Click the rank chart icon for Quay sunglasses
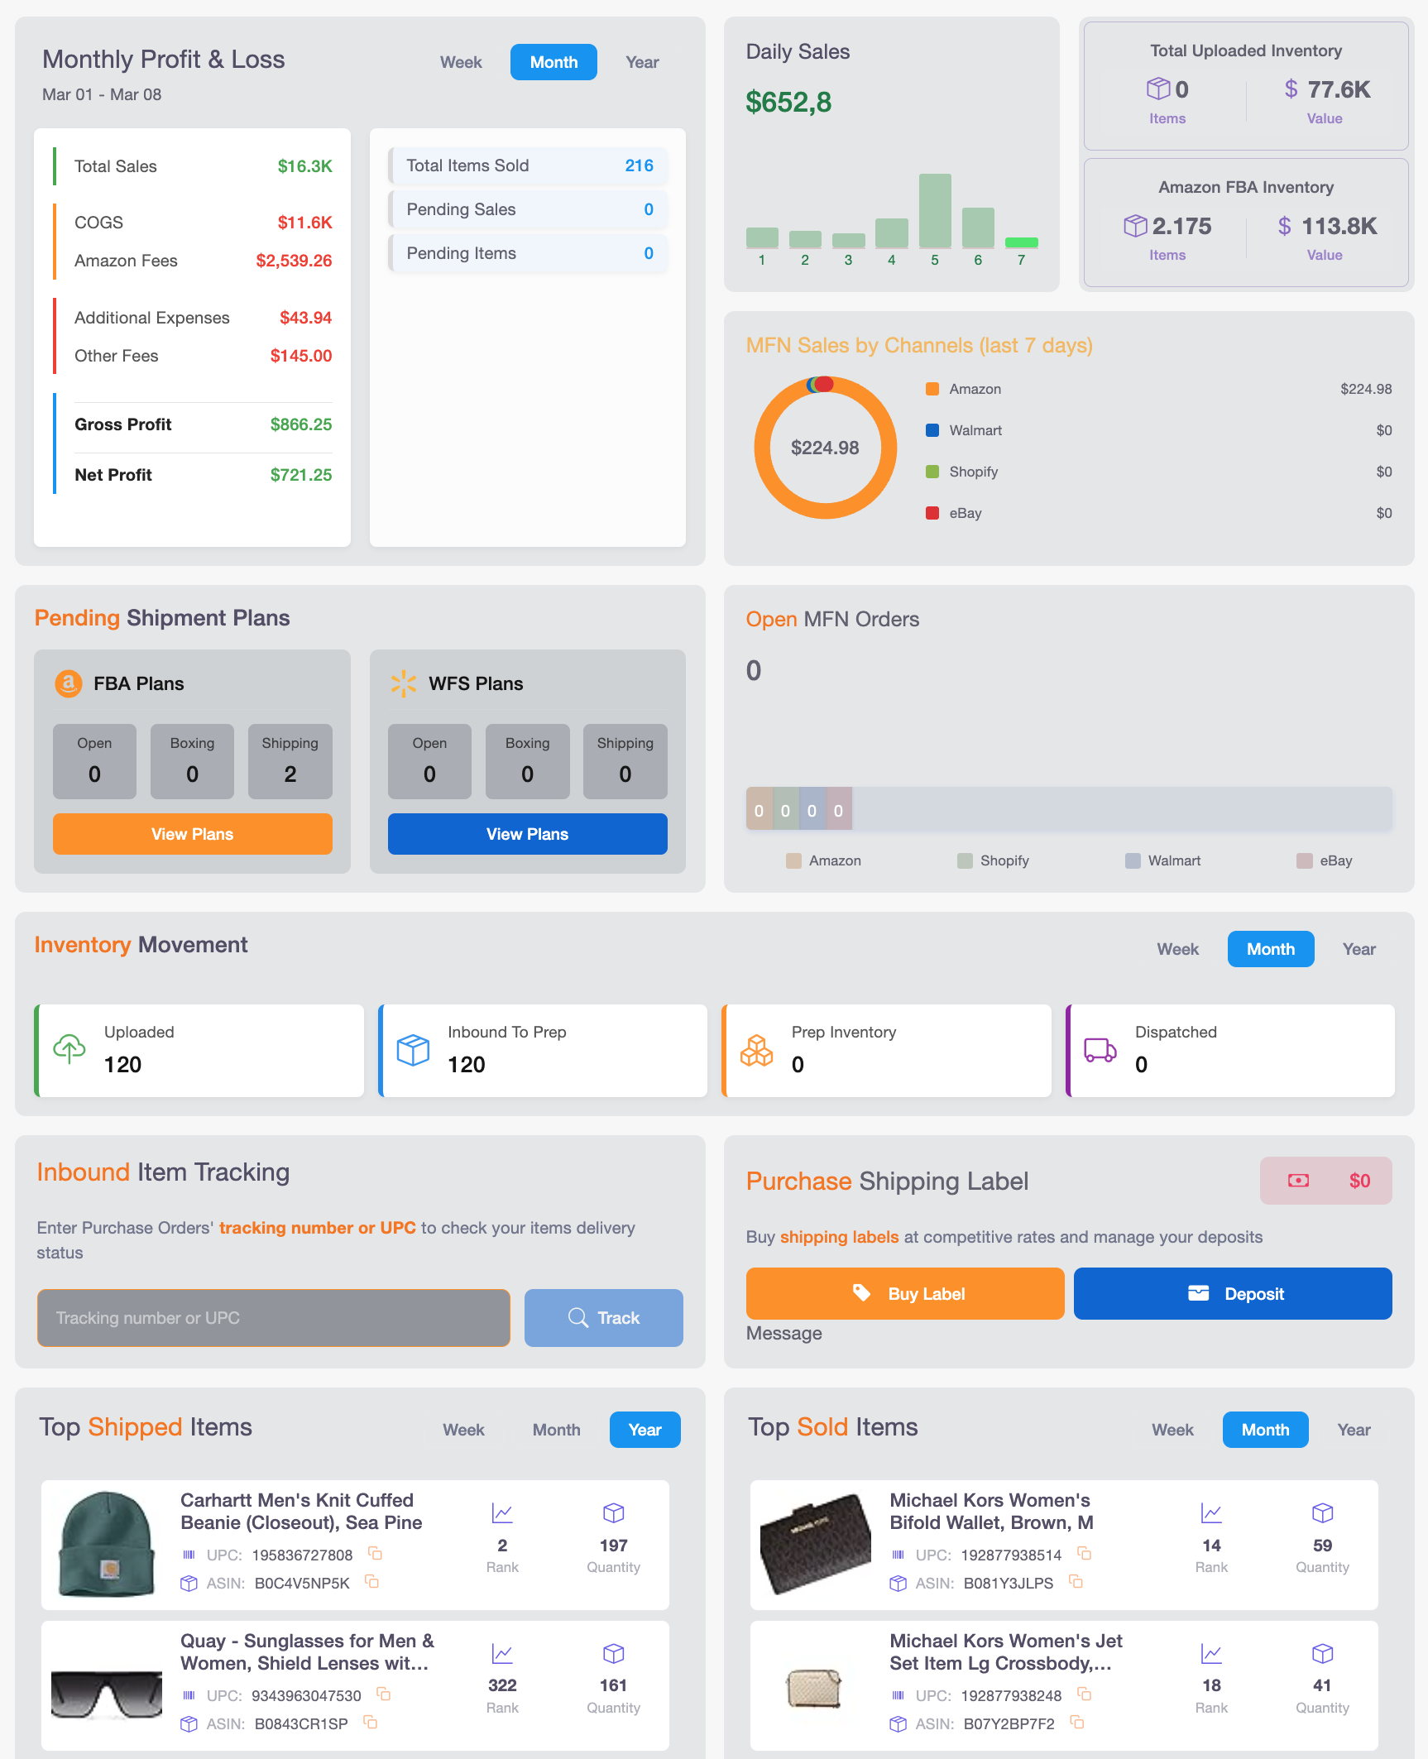1428x1759 pixels. click(x=502, y=1654)
